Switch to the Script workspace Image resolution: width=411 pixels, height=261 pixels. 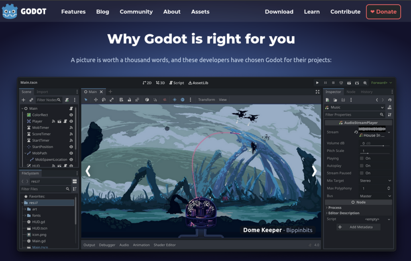point(177,82)
